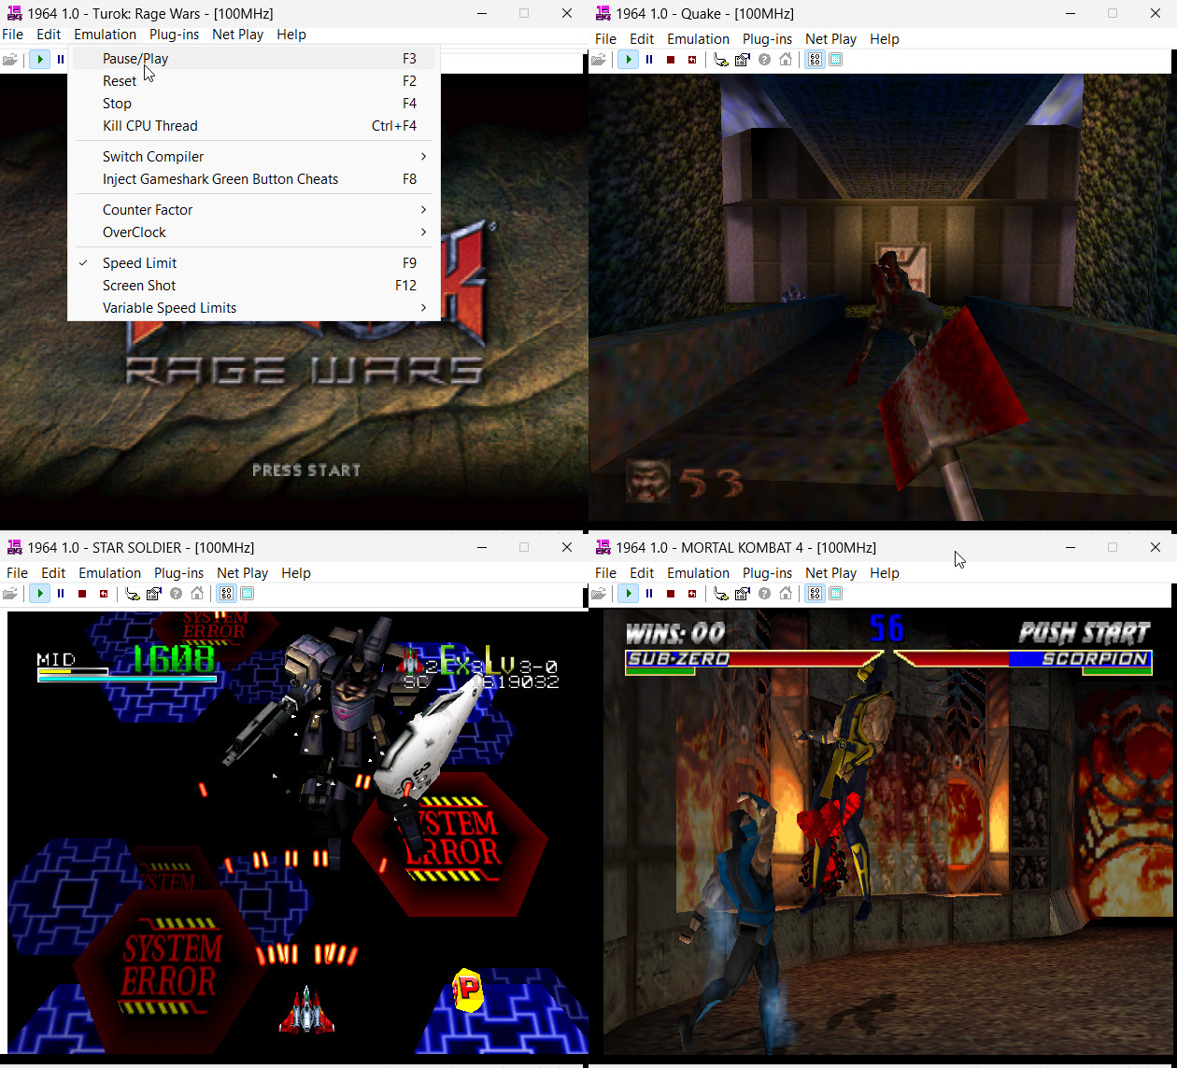Reset the ROM using Quake toolbar reset icon
The height and width of the screenshot is (1068, 1177).
pyautogui.click(x=692, y=60)
